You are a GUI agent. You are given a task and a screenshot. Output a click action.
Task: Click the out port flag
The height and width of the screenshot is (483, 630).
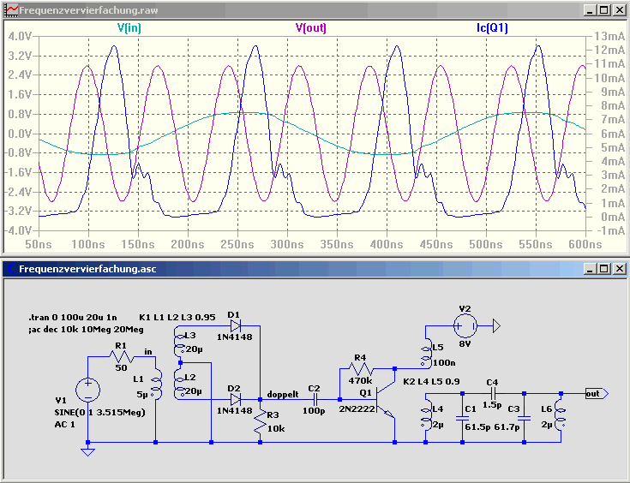point(597,393)
